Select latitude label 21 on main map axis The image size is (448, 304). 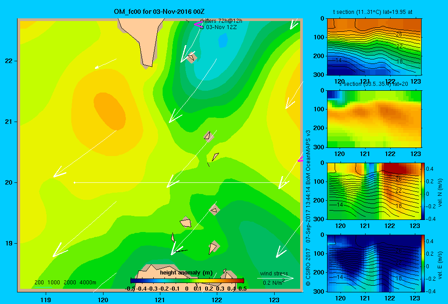tap(9, 122)
